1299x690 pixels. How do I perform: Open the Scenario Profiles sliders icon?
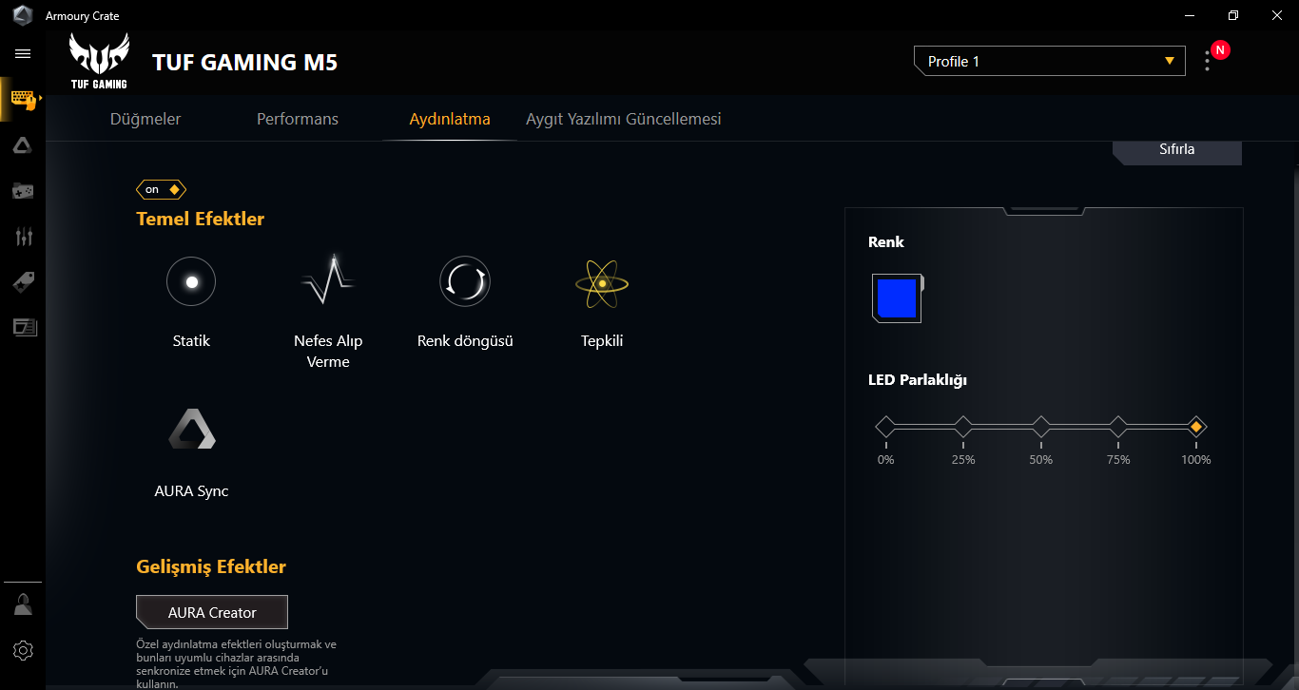click(x=23, y=237)
